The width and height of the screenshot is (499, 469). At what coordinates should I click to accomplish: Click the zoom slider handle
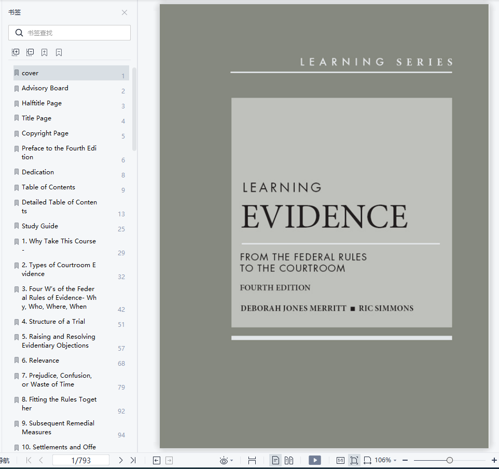click(x=450, y=460)
